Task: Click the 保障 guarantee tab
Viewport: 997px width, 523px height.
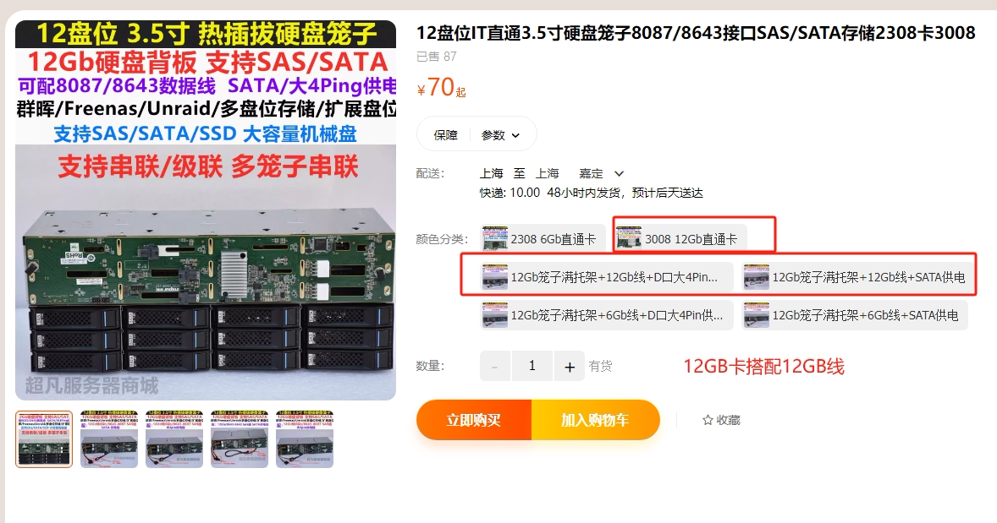Action: 446,135
